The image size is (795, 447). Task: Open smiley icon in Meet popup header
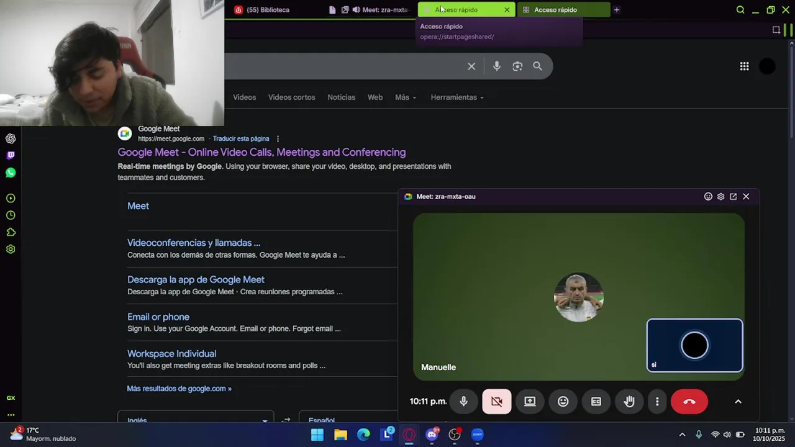[x=708, y=196]
